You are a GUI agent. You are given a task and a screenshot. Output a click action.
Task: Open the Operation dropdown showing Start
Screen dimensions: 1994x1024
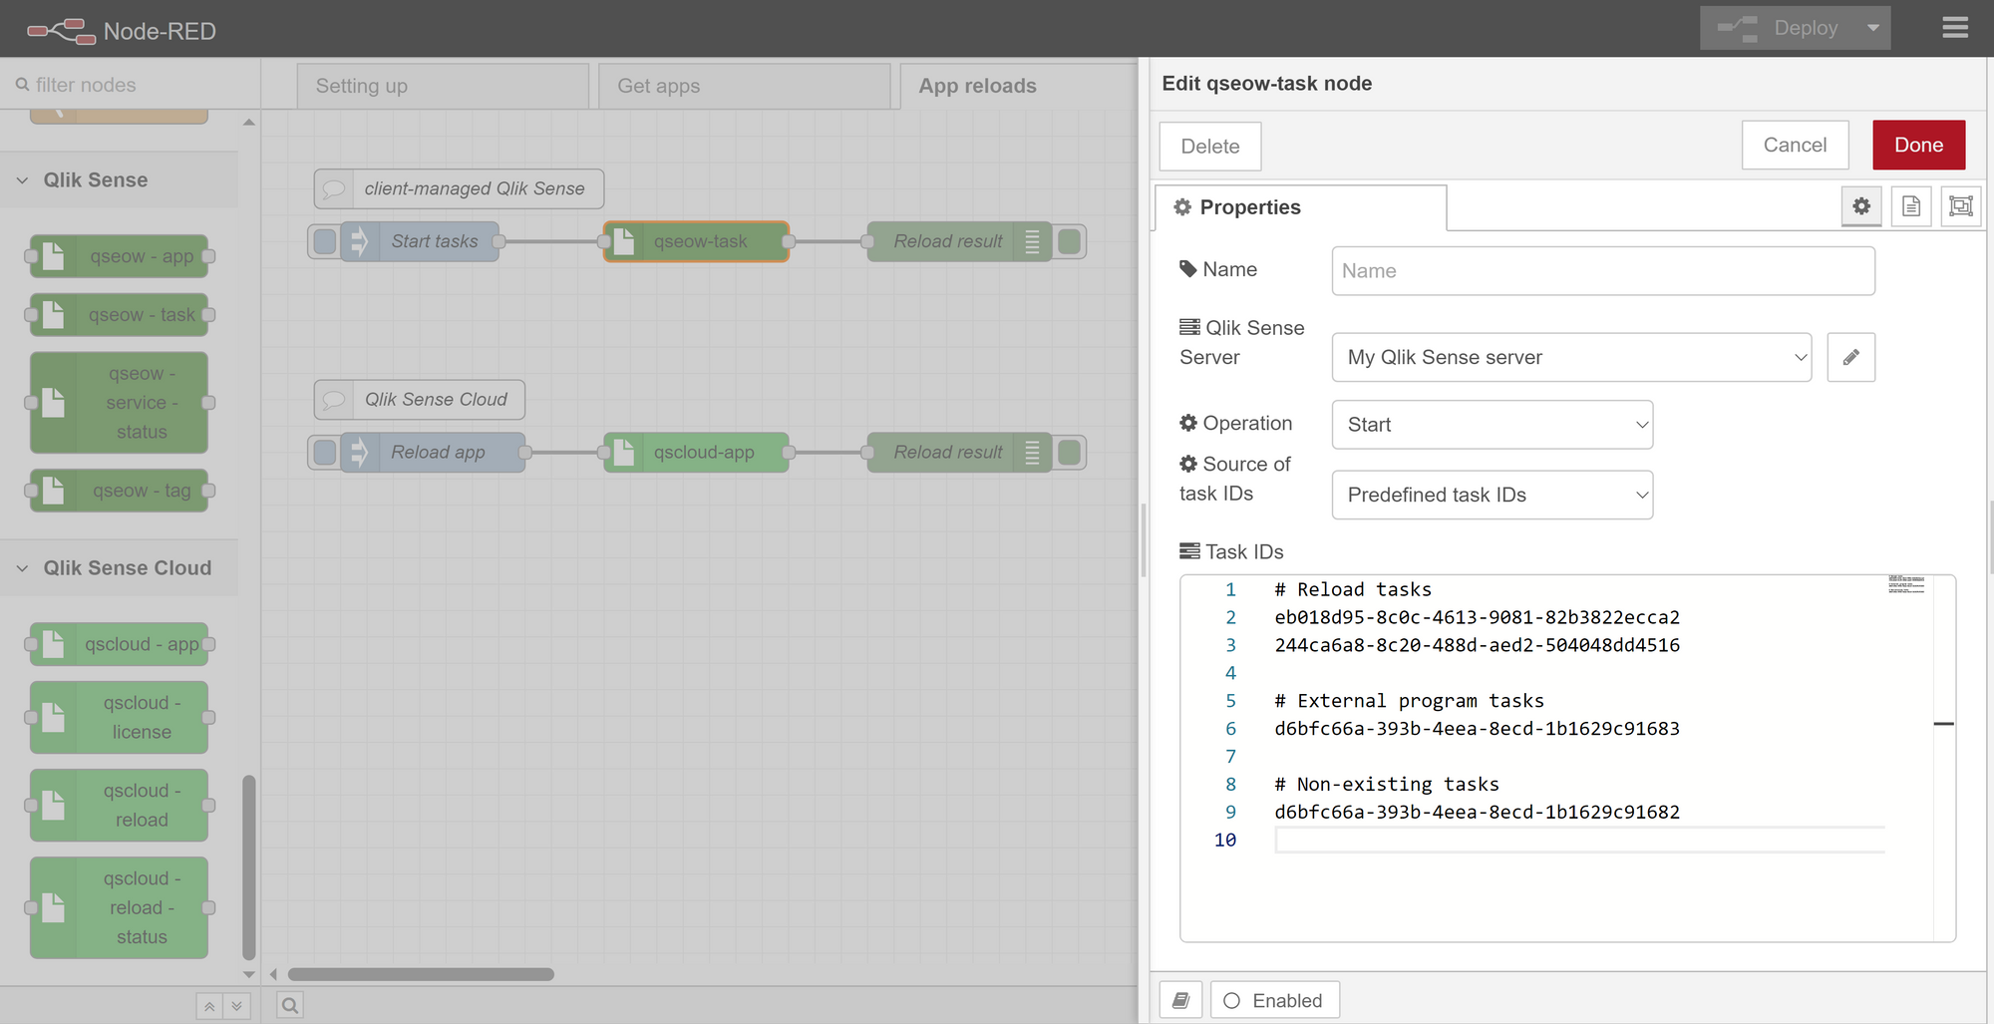coord(1493,425)
